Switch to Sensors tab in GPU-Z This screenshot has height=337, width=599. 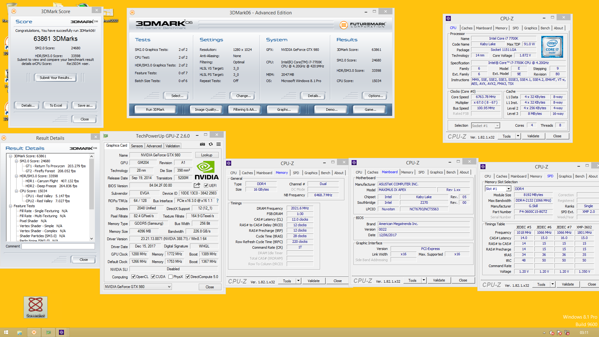click(x=137, y=146)
